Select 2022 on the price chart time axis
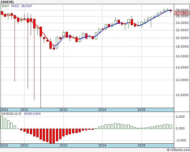 pos(24,110)
